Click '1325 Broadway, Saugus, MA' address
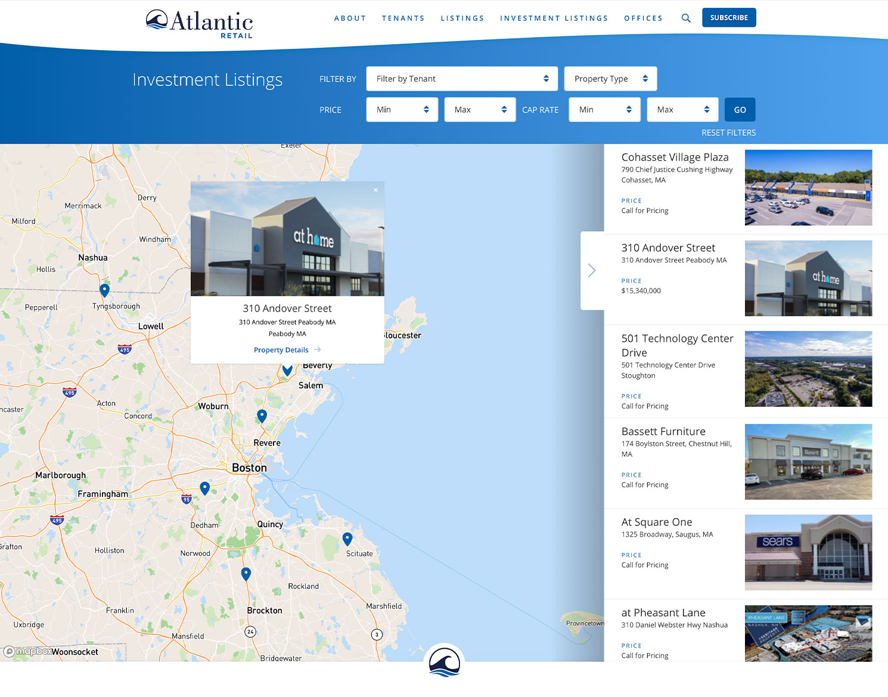This screenshot has height=697, width=888. 667,534
